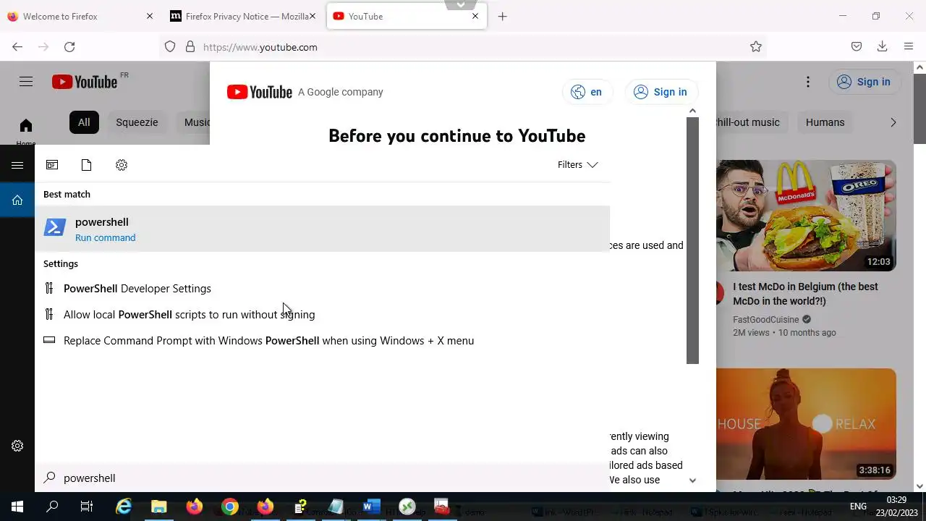Open Windows Start menu button
Viewport: 926px width, 521px height.
17,507
